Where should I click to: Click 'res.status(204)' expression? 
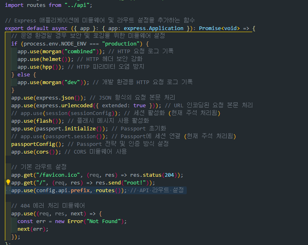pos(154,175)
